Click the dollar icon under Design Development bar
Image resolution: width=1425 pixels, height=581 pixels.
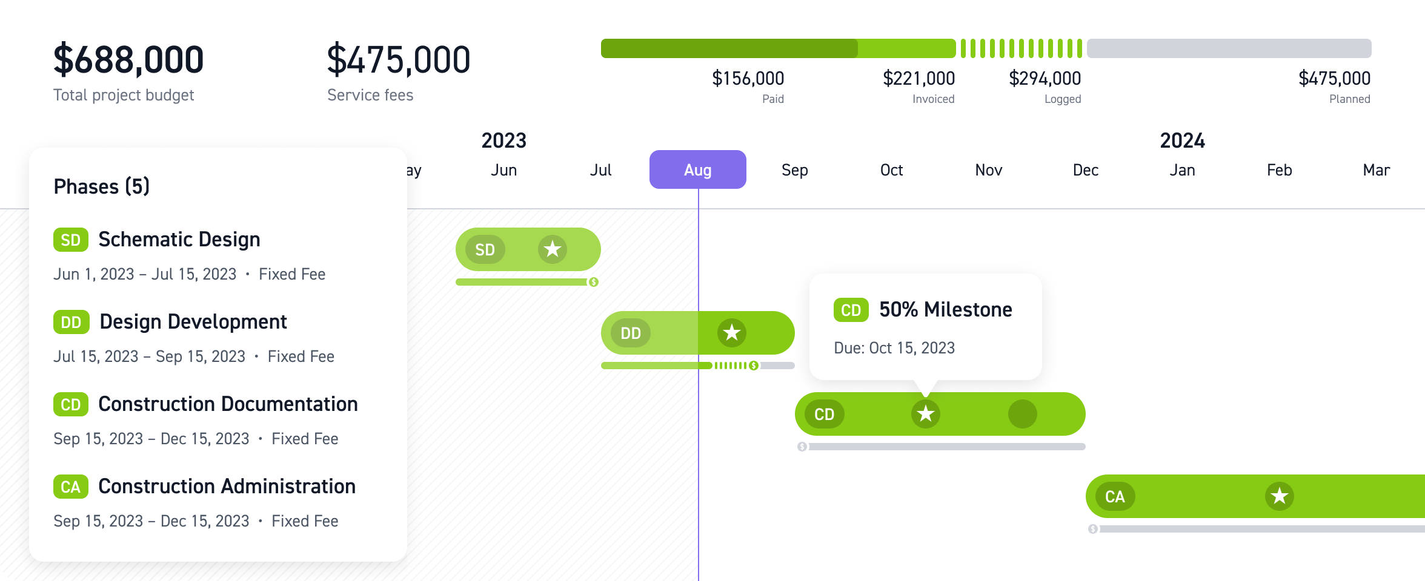(x=754, y=366)
